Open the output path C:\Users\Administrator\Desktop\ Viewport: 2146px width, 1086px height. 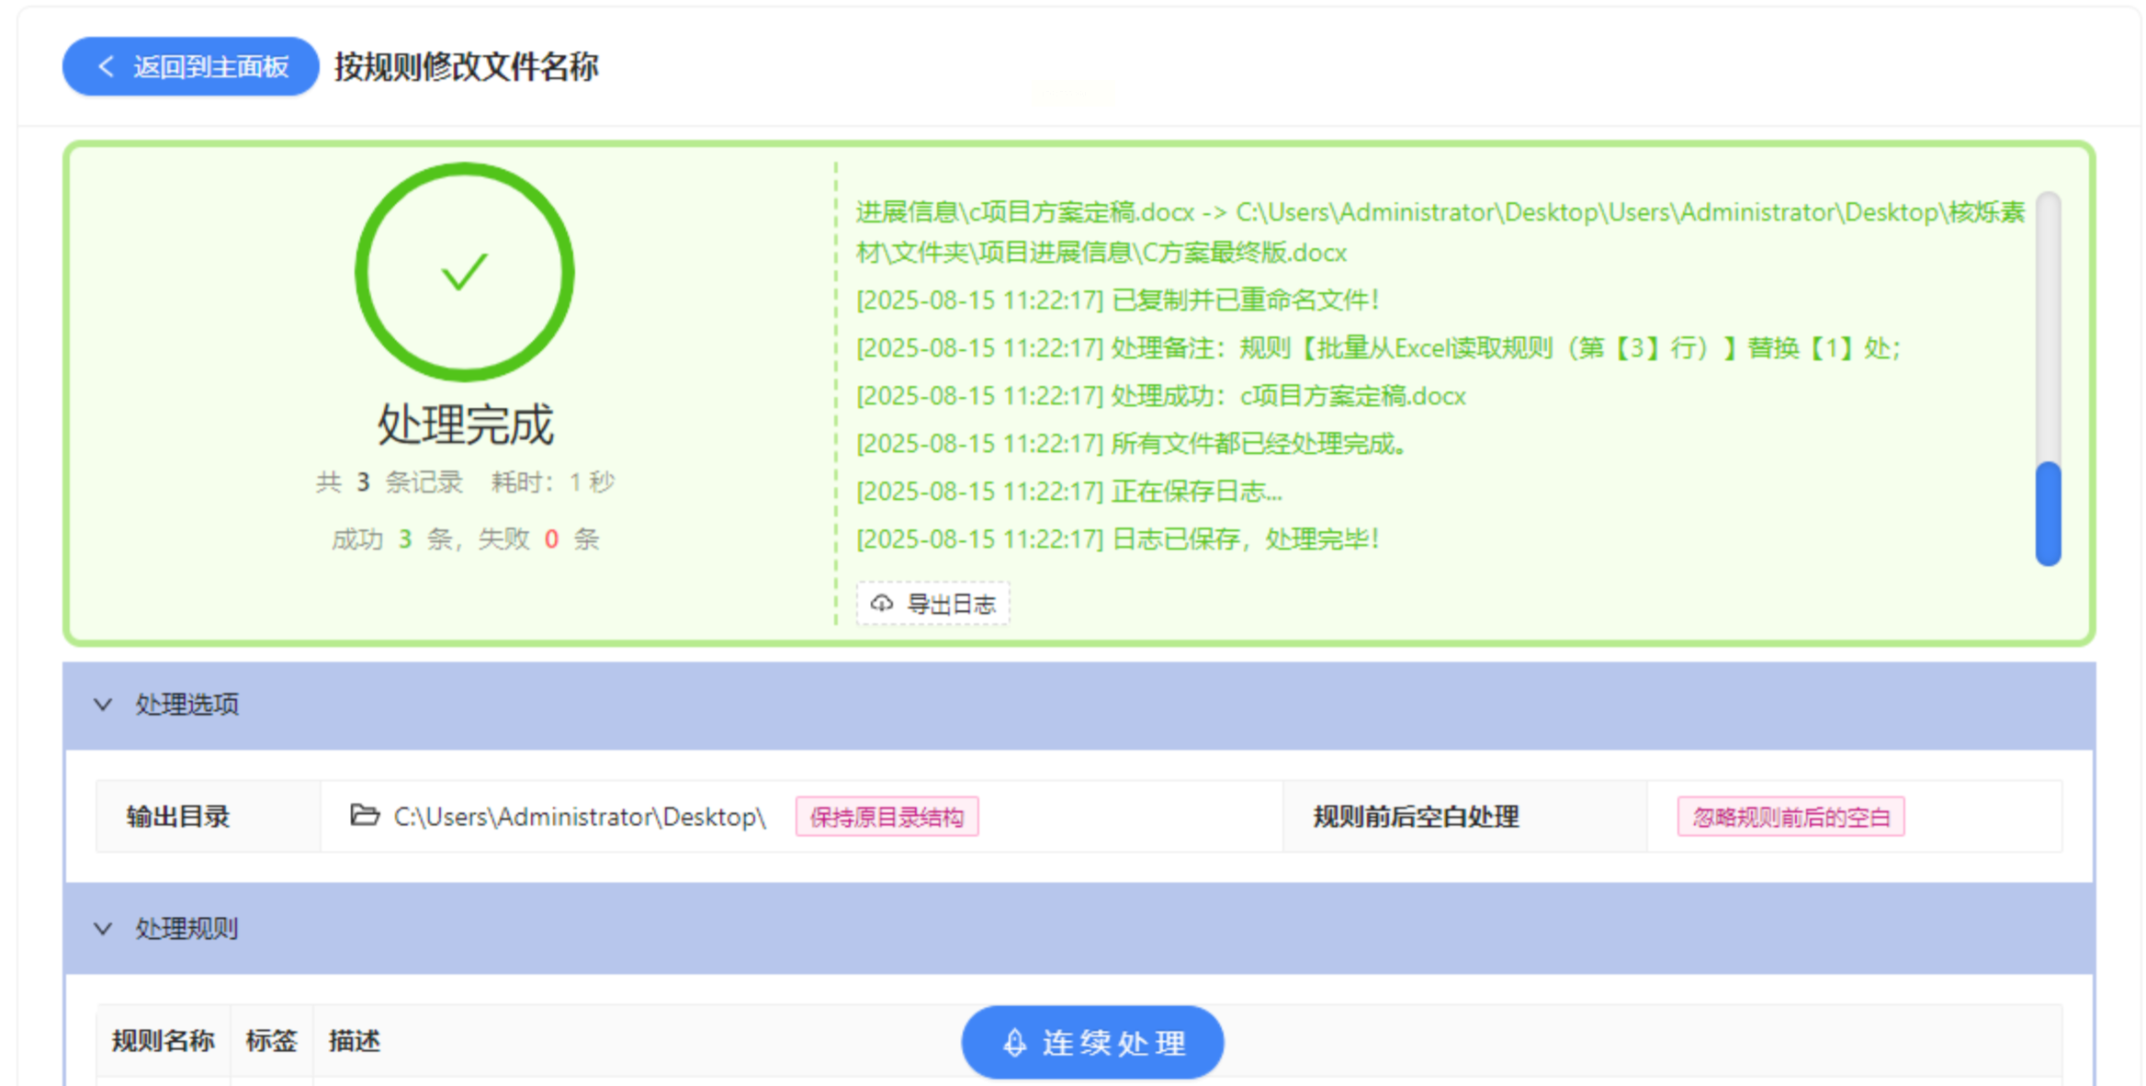pos(579,817)
